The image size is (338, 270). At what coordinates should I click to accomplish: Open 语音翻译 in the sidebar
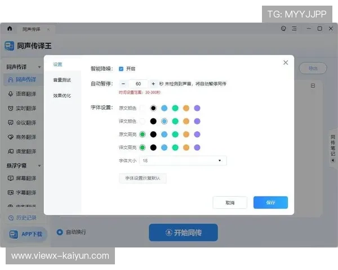tap(22, 94)
